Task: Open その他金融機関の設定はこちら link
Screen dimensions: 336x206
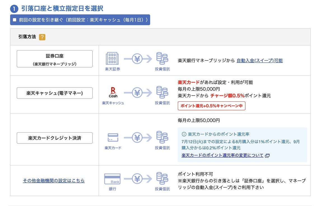Action: (54, 181)
